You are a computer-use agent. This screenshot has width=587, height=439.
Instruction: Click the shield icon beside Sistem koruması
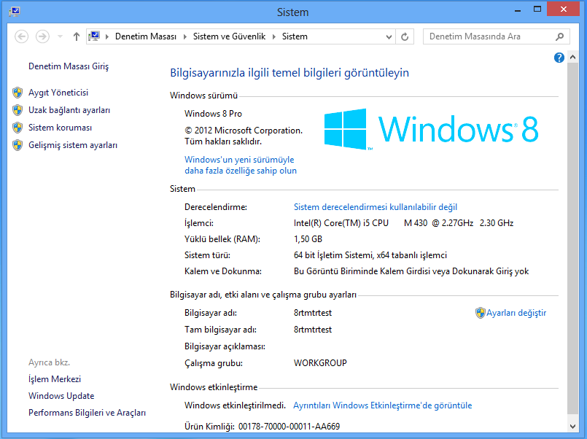[x=18, y=128]
